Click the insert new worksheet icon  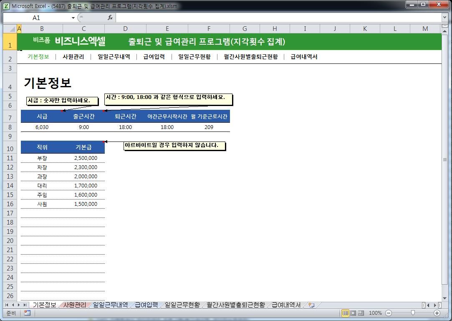[x=311, y=305]
